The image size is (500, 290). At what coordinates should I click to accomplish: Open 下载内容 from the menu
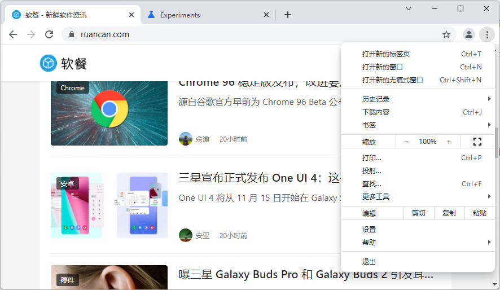pos(418,112)
